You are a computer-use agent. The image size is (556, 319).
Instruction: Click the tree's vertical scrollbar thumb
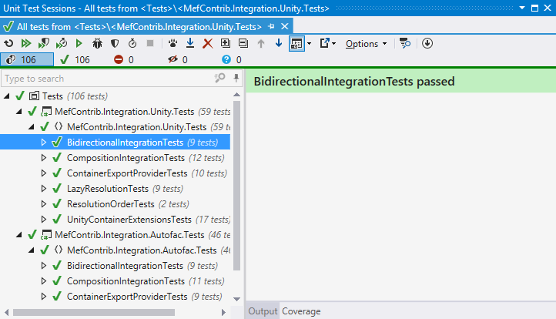237,186
